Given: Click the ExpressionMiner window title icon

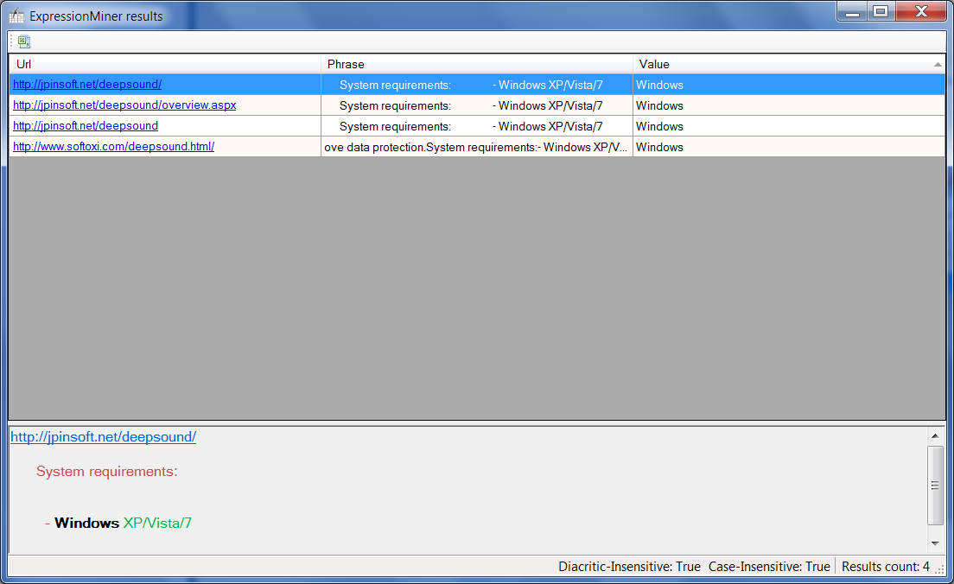Looking at the screenshot, I should tap(16, 16).
